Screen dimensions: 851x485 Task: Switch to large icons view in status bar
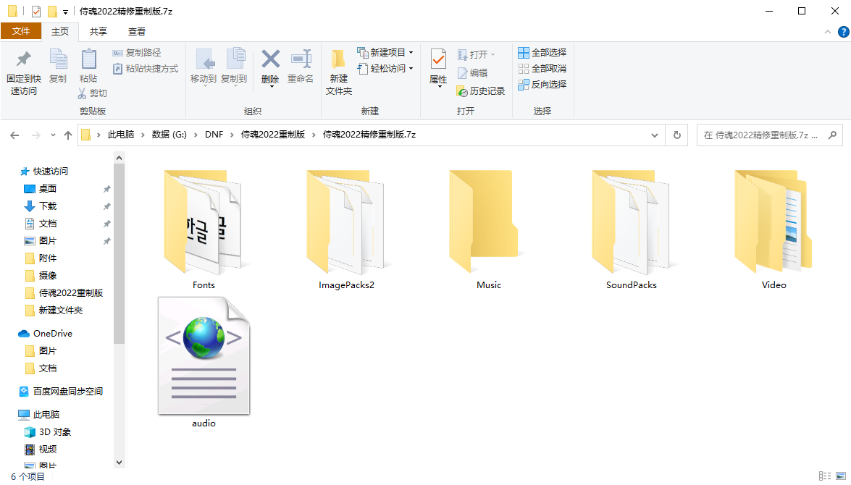click(x=841, y=476)
